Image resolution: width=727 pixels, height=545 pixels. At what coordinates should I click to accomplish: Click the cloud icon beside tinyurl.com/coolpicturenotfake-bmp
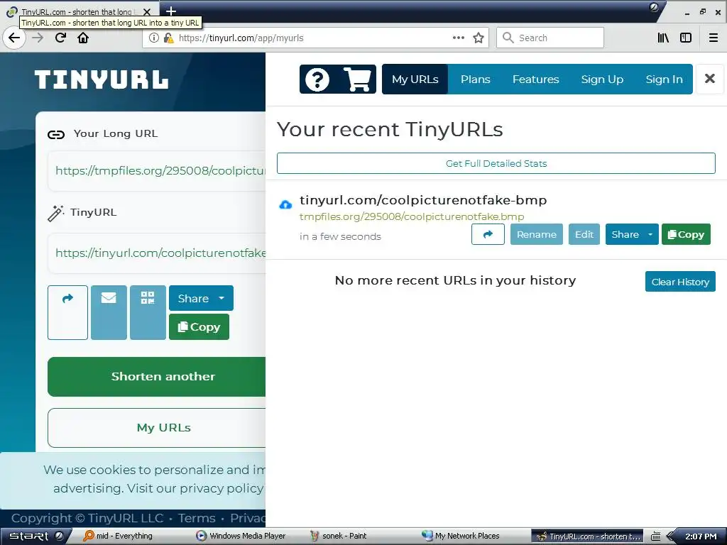(x=285, y=204)
